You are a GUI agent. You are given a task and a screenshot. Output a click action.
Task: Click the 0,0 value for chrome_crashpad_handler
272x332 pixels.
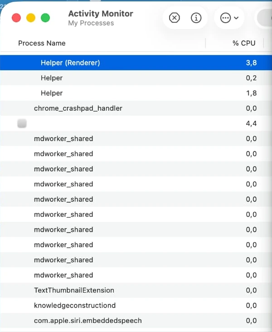[x=251, y=108]
